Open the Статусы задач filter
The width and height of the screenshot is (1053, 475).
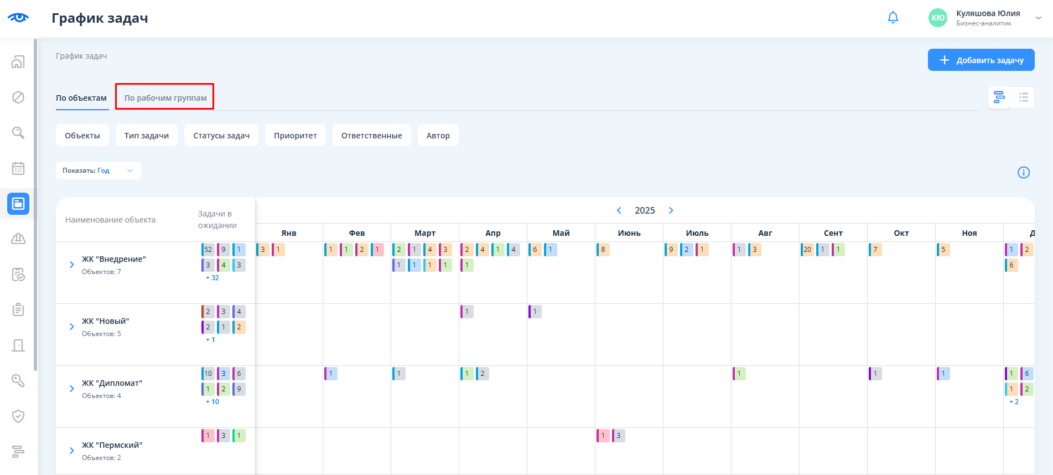click(x=221, y=136)
